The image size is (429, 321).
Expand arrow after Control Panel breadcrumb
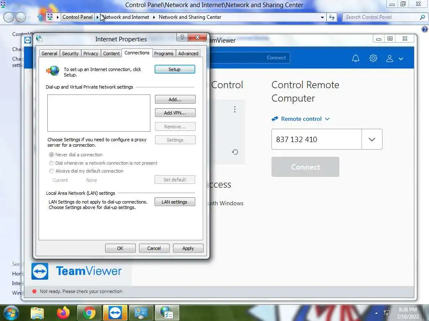tap(97, 17)
